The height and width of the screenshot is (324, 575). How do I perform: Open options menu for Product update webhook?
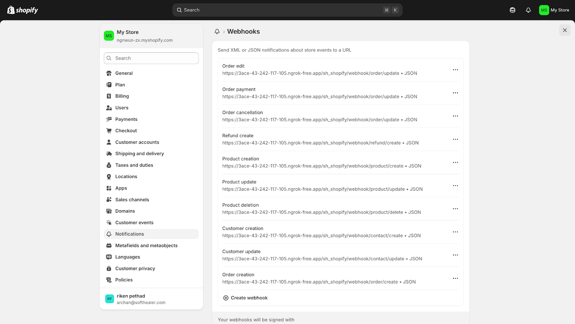click(455, 186)
